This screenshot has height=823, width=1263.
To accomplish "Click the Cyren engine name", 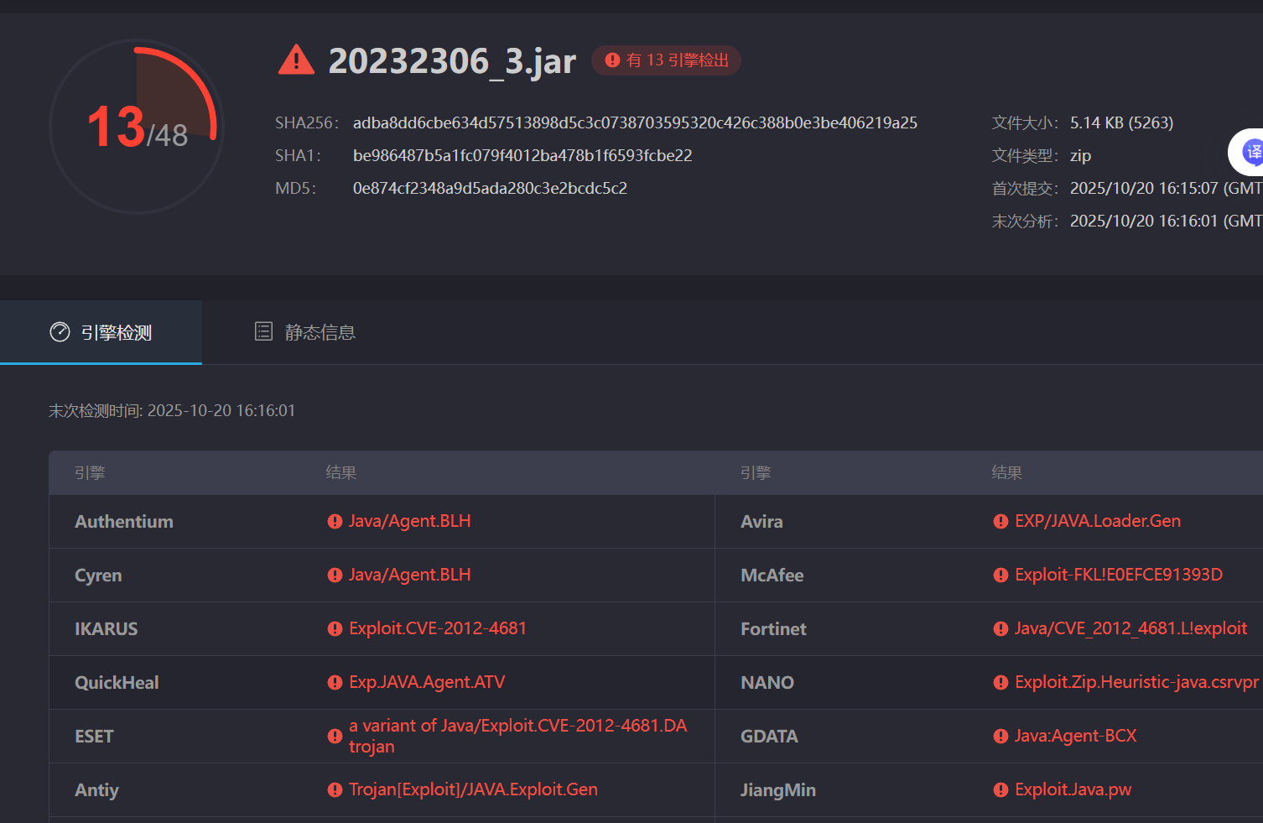I will (x=98, y=576).
